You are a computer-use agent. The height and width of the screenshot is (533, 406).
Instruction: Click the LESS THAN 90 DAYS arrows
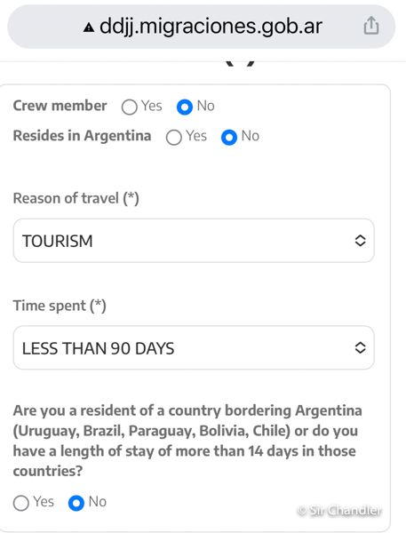[360, 347]
